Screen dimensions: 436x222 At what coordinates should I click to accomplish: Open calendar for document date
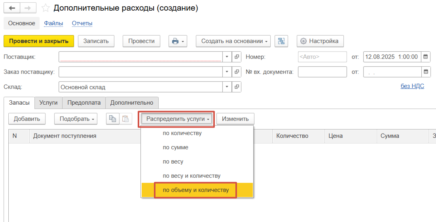[x=426, y=56]
